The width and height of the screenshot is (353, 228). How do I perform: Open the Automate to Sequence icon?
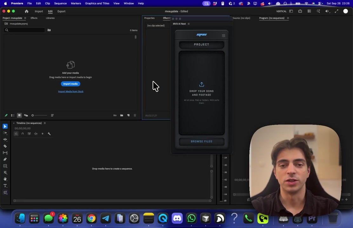pos(115,115)
